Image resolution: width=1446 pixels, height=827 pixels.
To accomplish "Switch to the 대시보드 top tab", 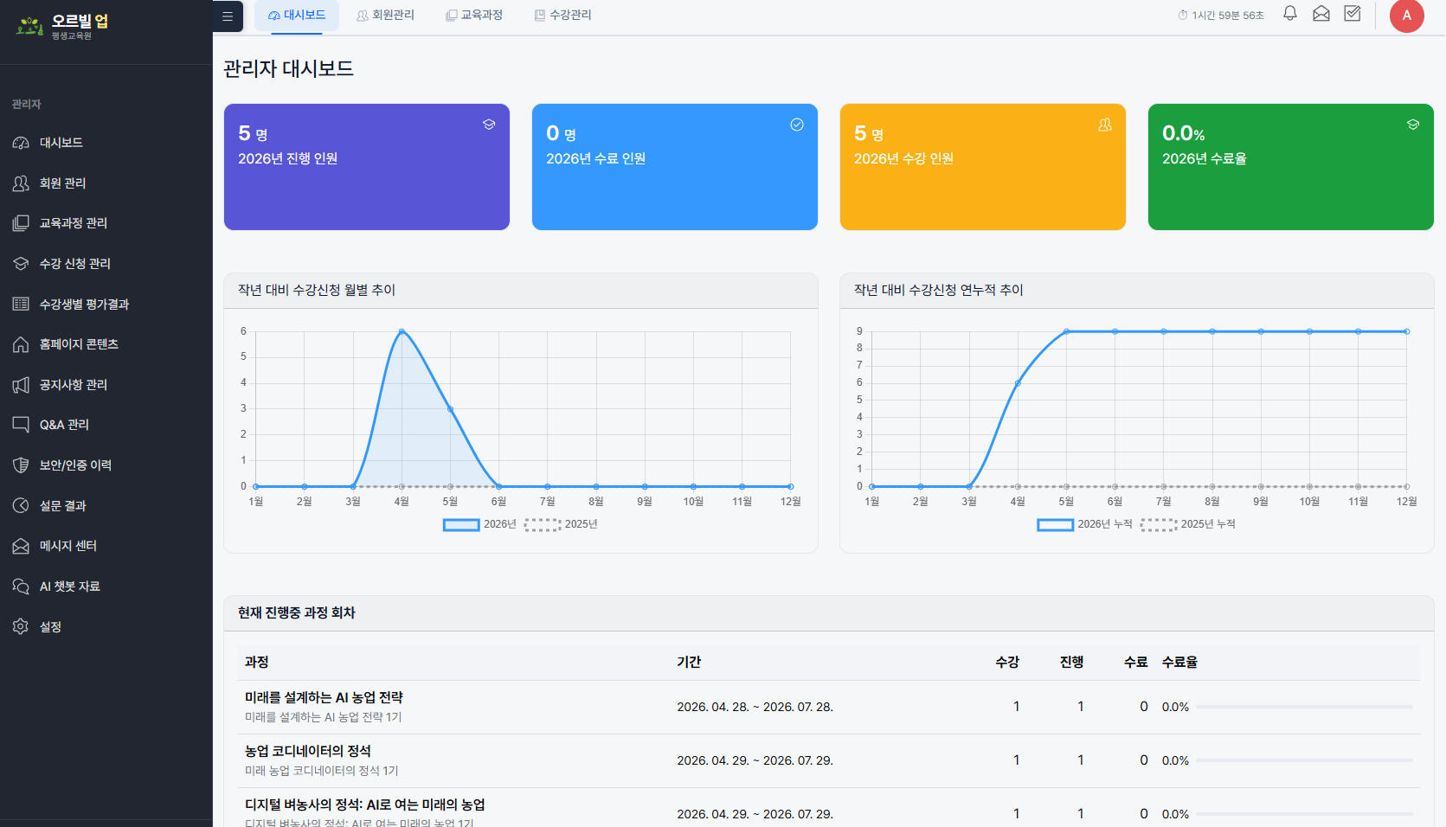I will pyautogui.click(x=297, y=16).
